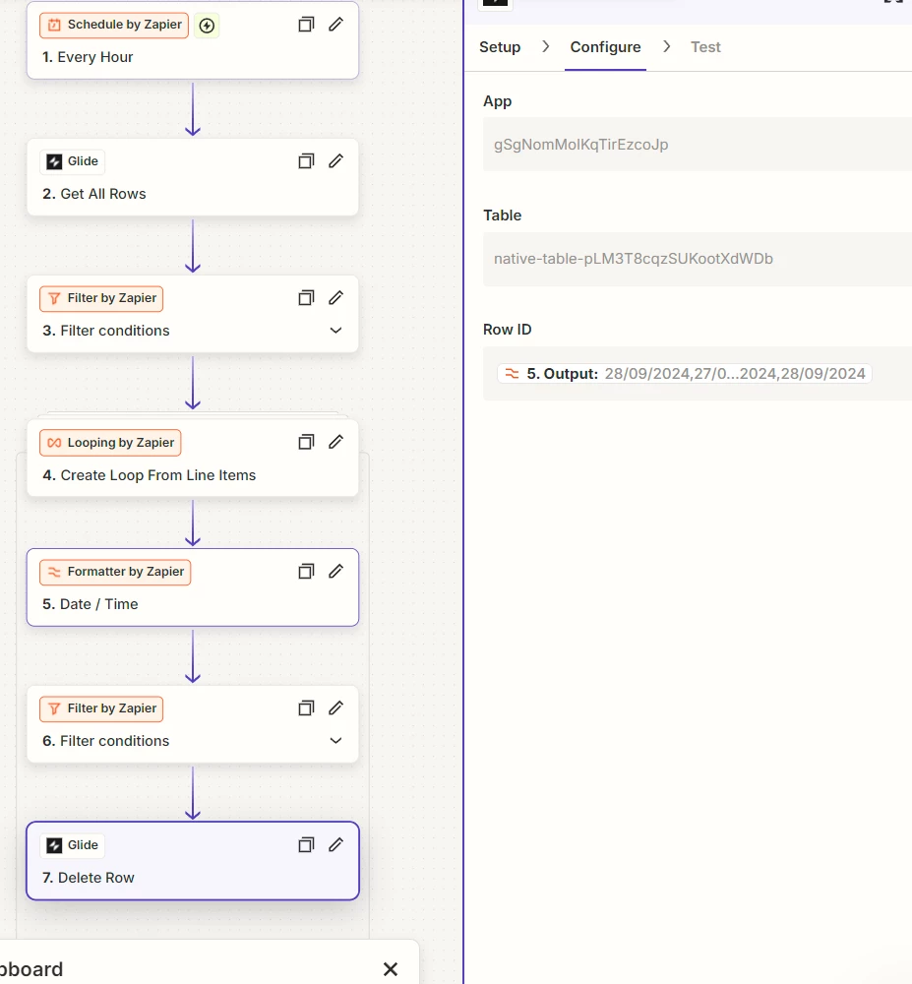Viewport: 912px width, 984px height.
Task: Duplicate the Delete Row step
Action: 306,845
